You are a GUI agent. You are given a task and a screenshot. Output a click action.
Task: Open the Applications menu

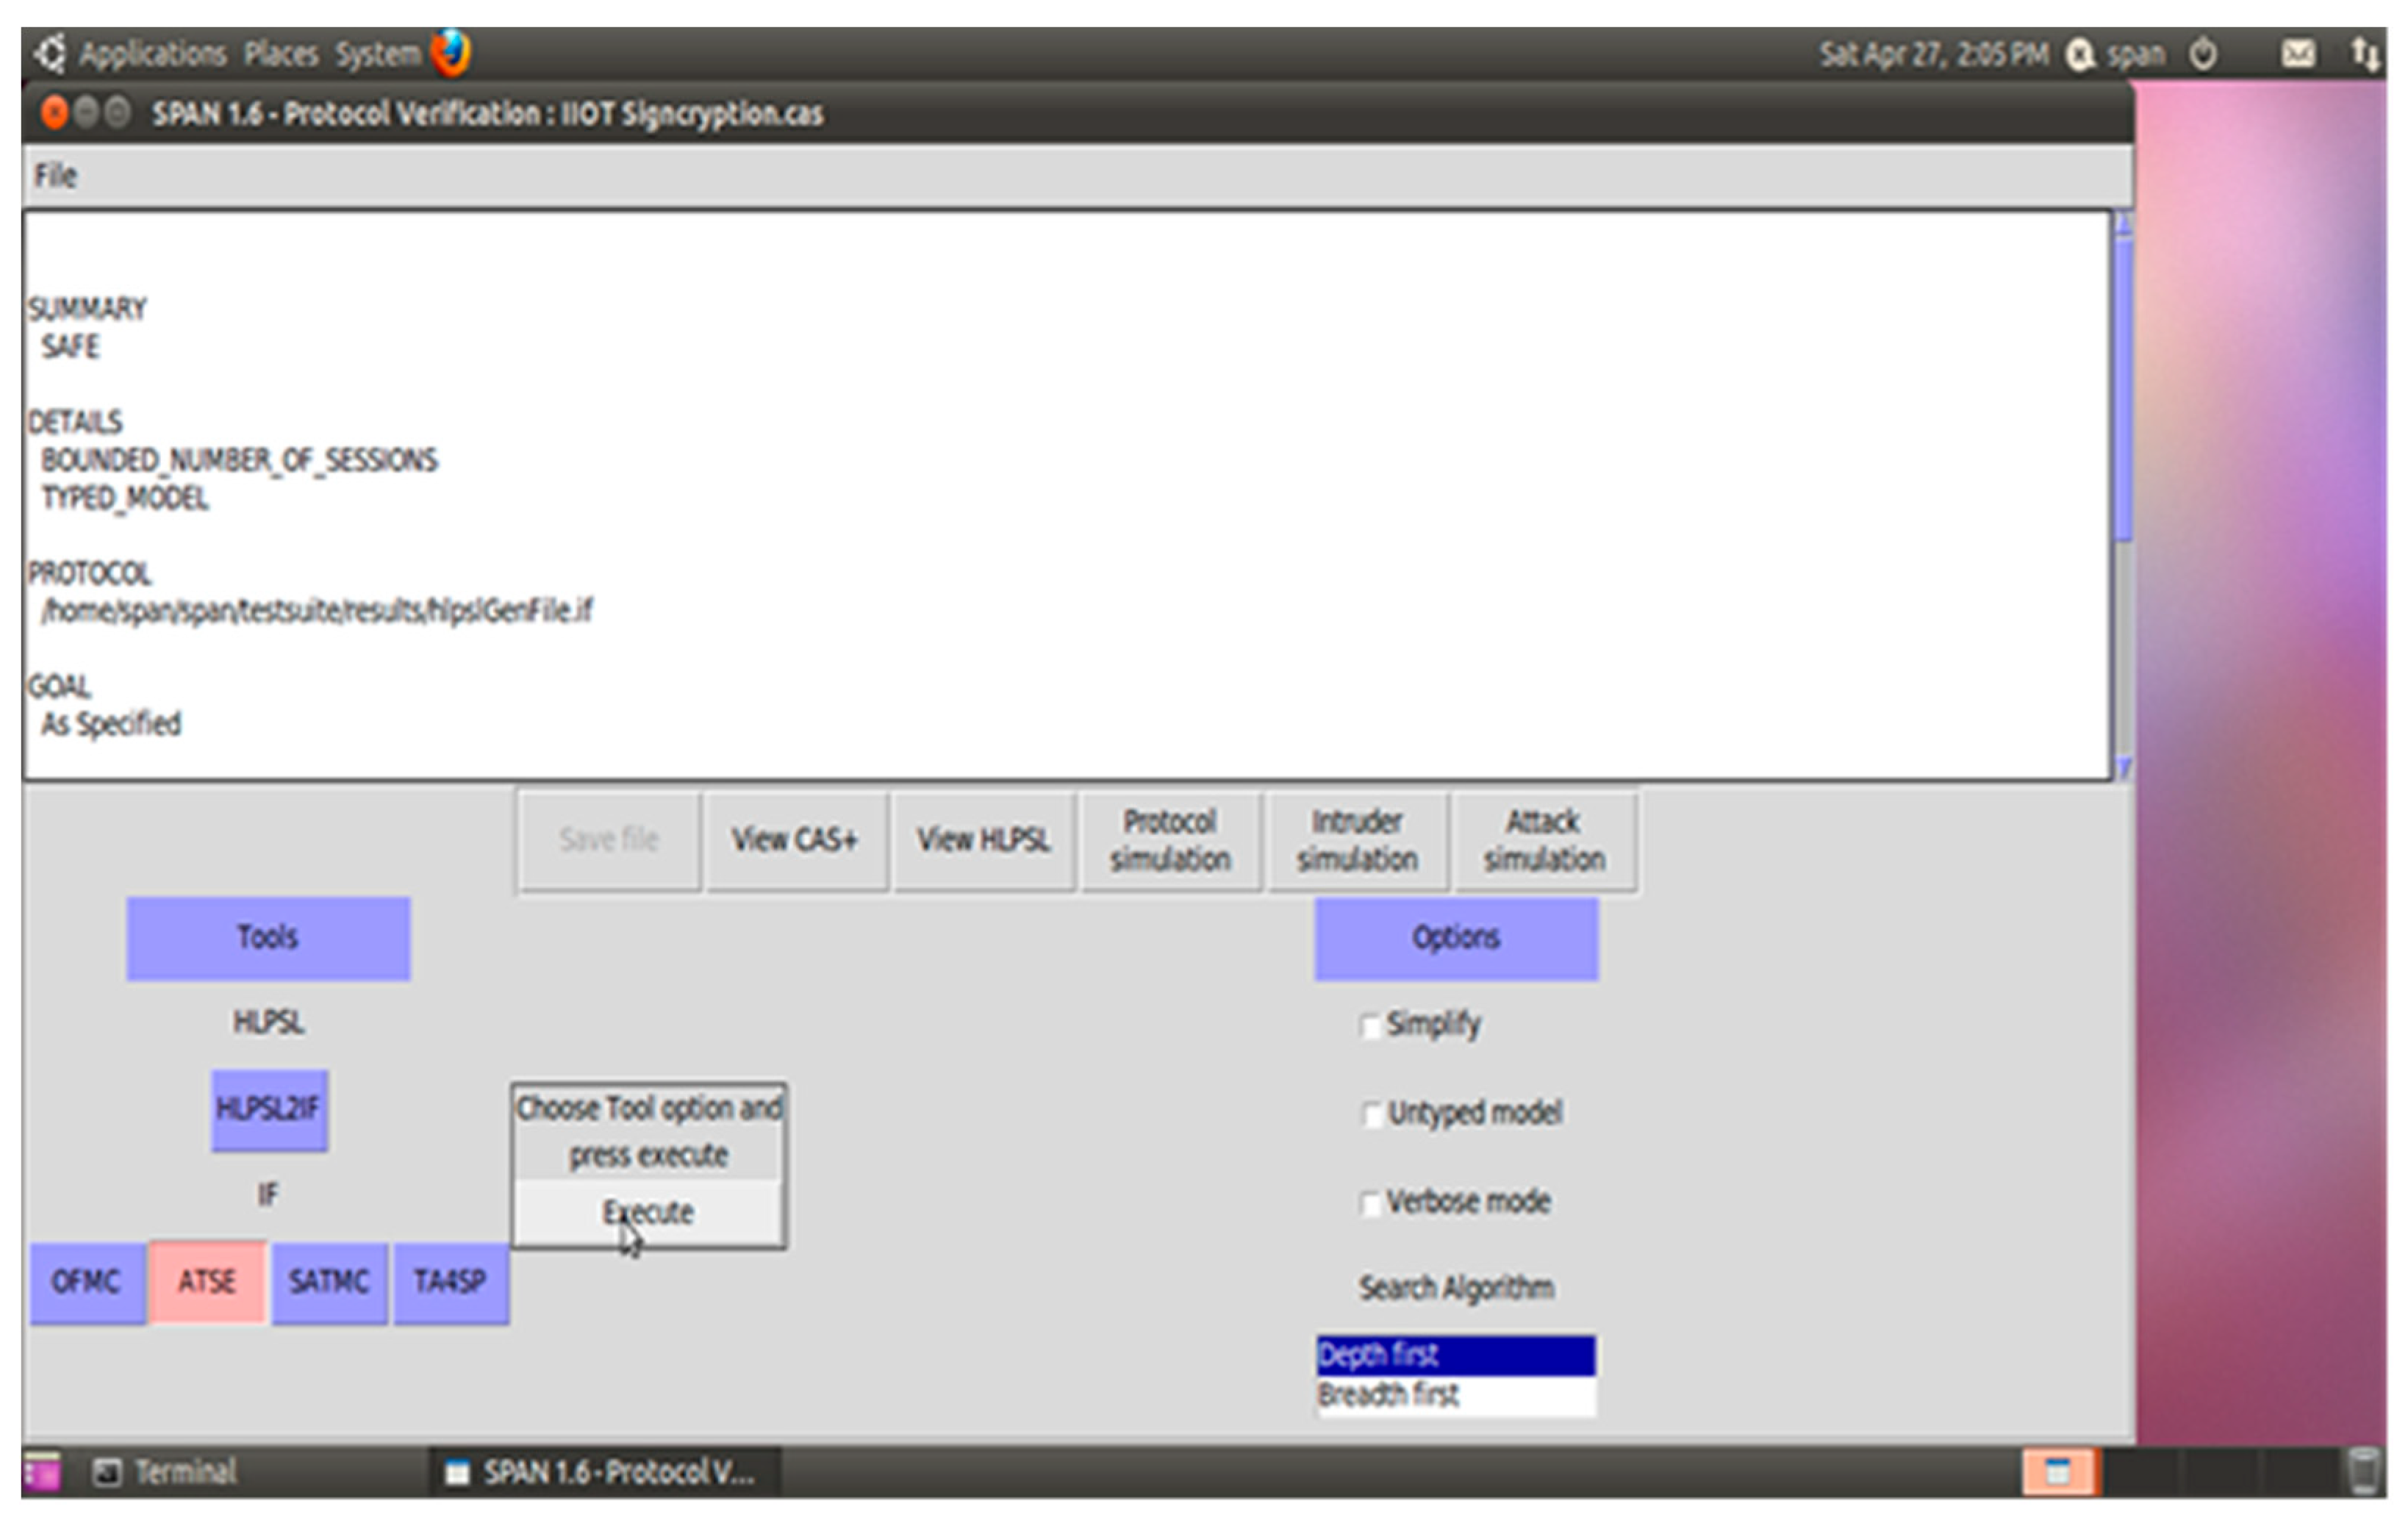click(x=152, y=54)
